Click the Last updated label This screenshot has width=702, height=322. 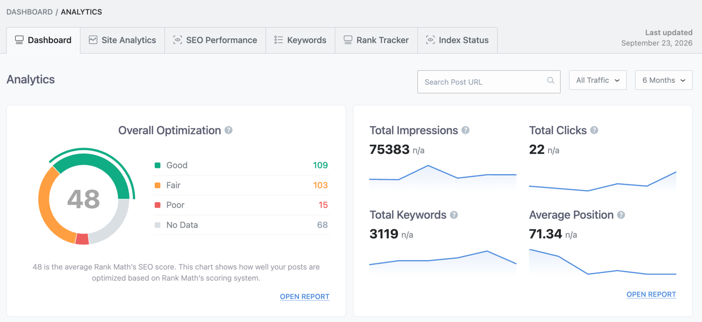[x=669, y=32]
